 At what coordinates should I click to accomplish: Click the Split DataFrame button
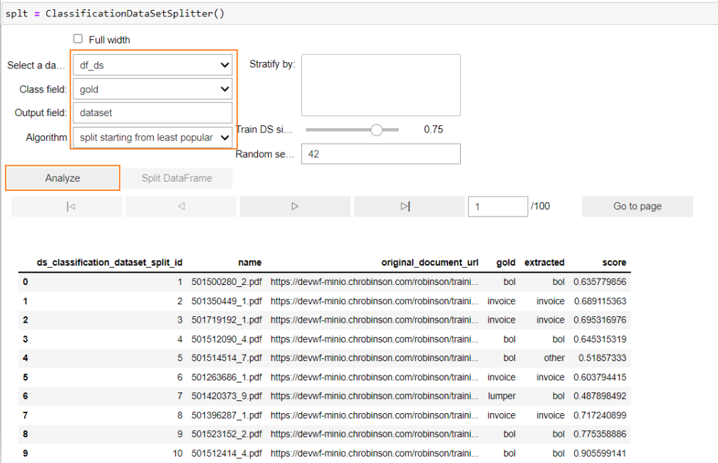(177, 178)
